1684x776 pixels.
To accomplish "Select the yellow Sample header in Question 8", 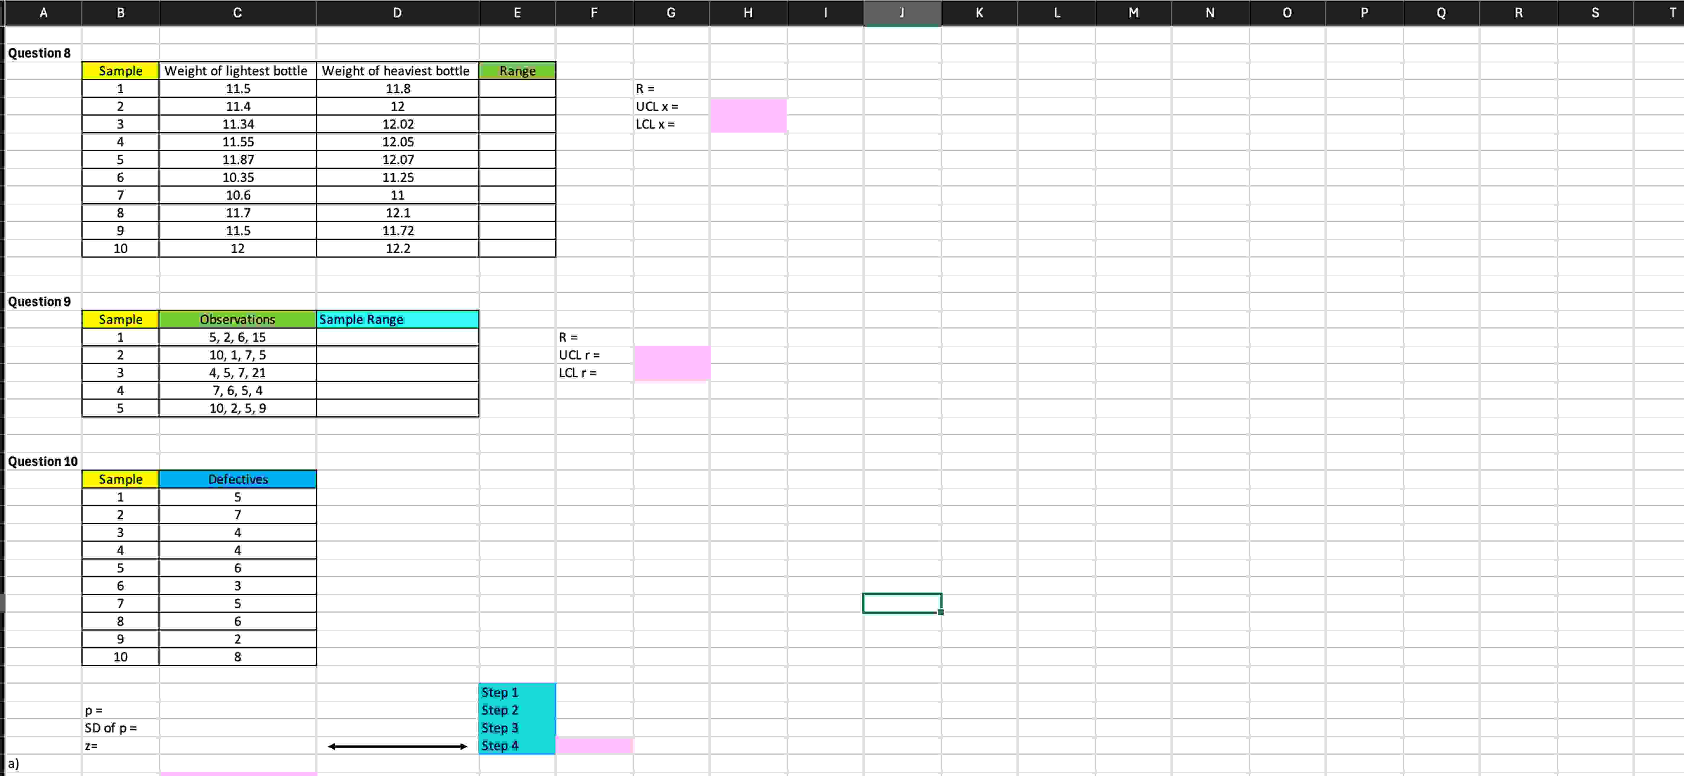I will [120, 70].
